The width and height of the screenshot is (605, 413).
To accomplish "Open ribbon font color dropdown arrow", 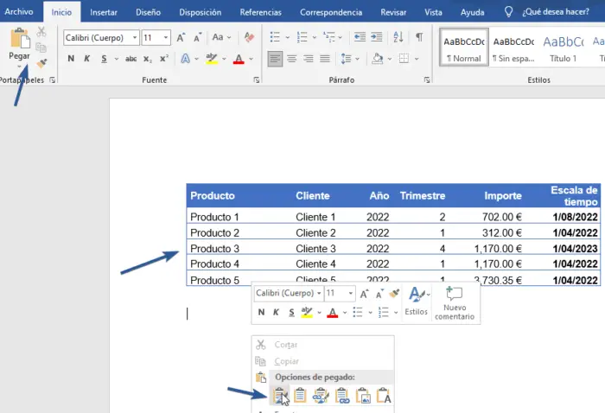I will [x=252, y=59].
